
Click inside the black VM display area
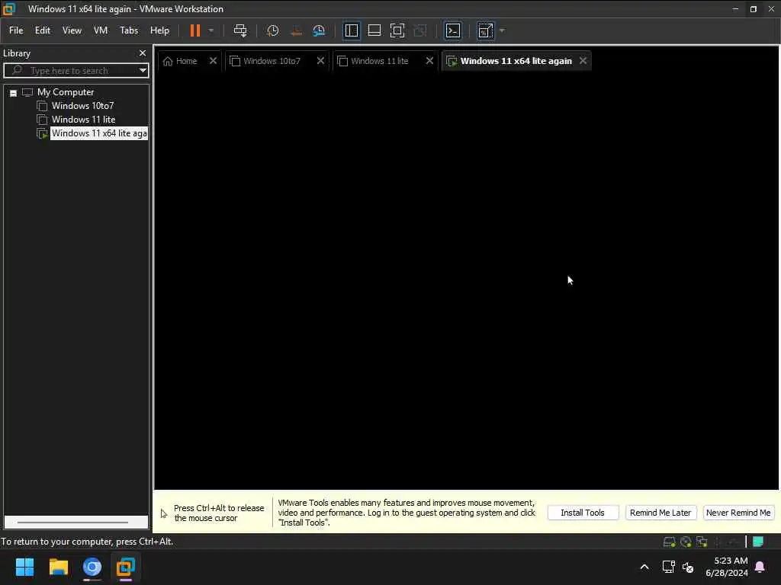tap(466, 281)
